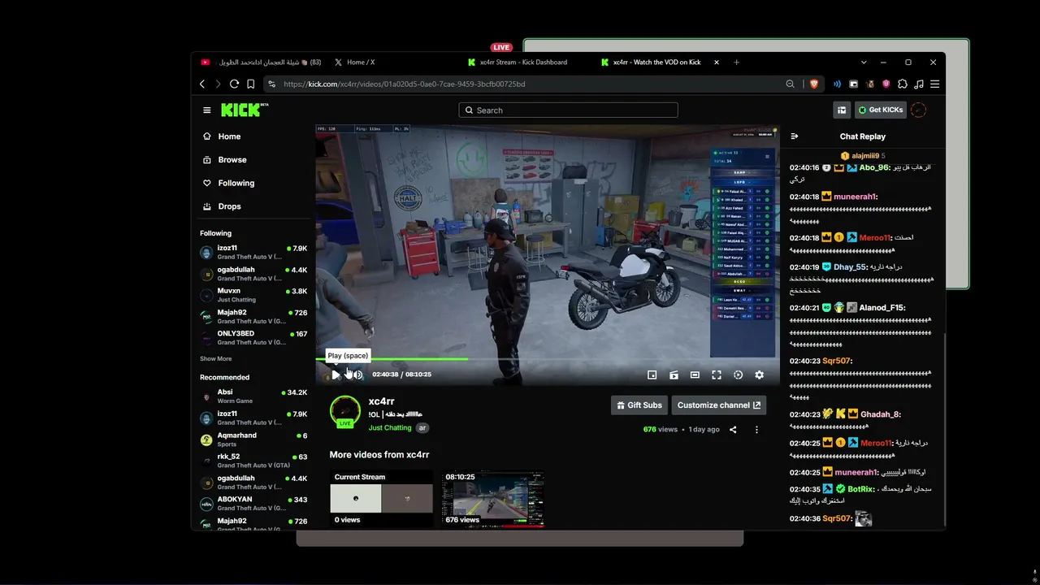
Task: Toggle picture-in-picture on the player
Action: [x=652, y=375]
